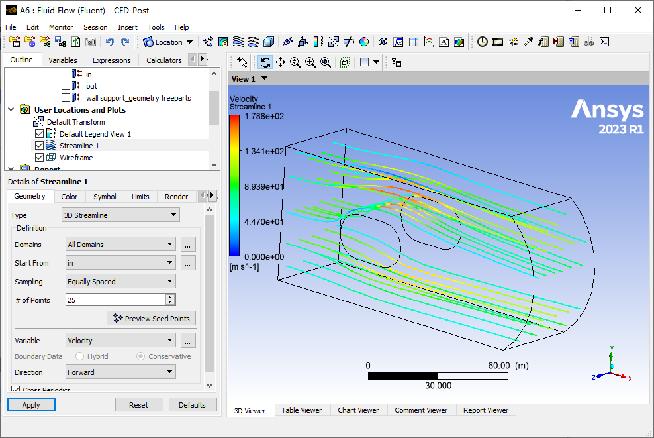Image resolution: width=654 pixels, height=438 pixels.
Task: Insert a Text annotation
Action: coord(287,42)
